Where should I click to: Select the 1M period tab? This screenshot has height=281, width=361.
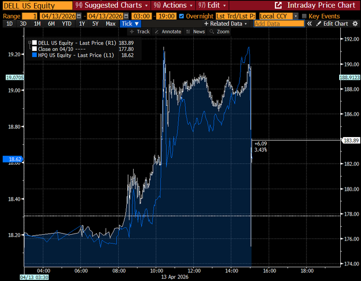coord(37,24)
